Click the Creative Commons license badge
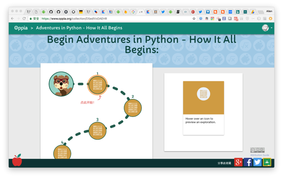The width and height of the screenshot is (283, 178). [257, 150]
